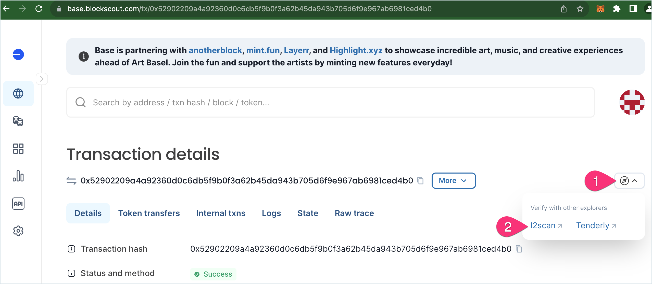Switch to the Raw trace tab
Viewport: 652px width, 284px height.
coord(354,213)
